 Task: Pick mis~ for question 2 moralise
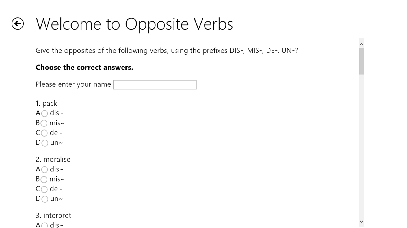click(44, 179)
